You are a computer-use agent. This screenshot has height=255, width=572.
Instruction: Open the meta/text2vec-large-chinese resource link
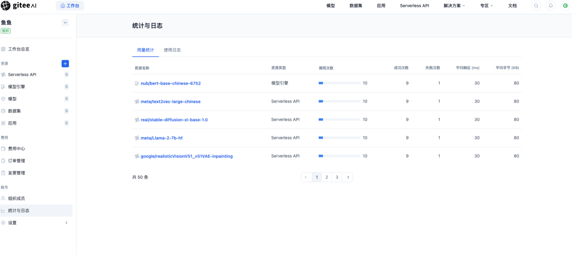tap(171, 102)
